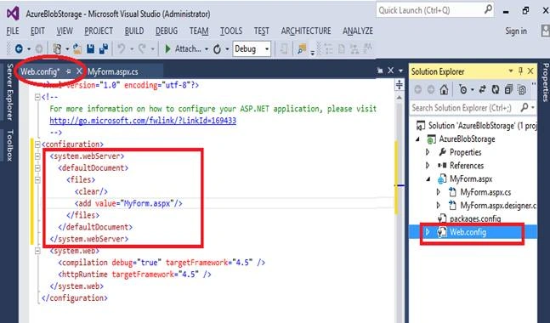Click the Solution Explorer Home icon
The height and width of the screenshot is (323, 550).
(x=444, y=90)
